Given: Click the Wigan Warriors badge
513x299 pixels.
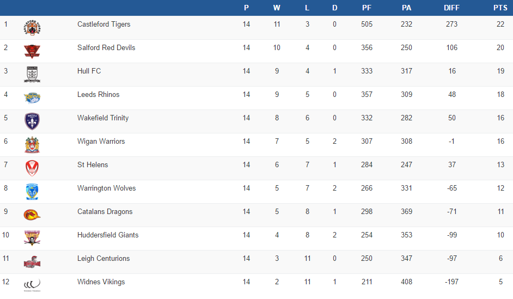Looking at the screenshot, I should point(32,145).
